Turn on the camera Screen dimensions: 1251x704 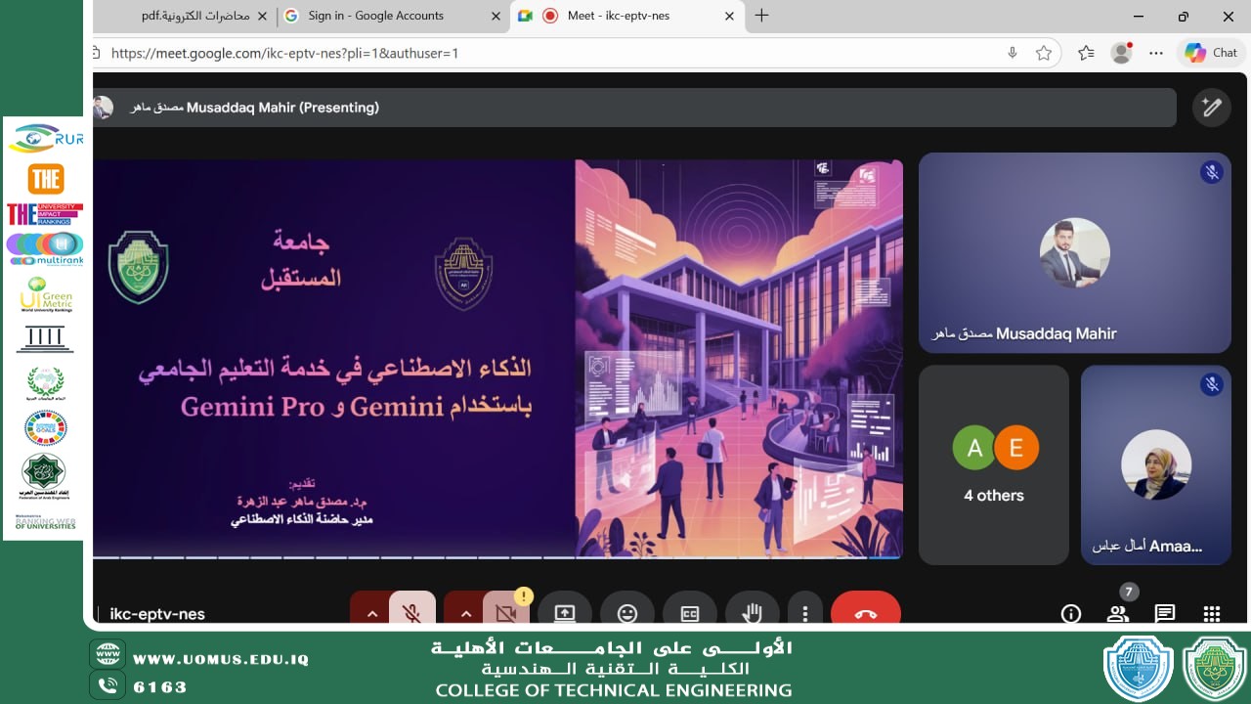click(x=505, y=613)
